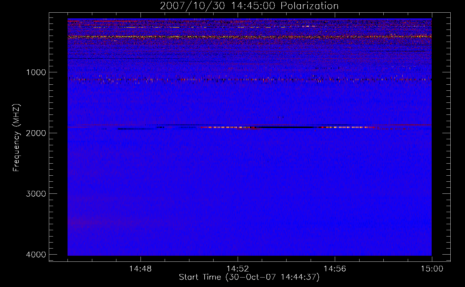
Task: Click the 'Frequency (MHZ)' axis label
Action: 16,137
